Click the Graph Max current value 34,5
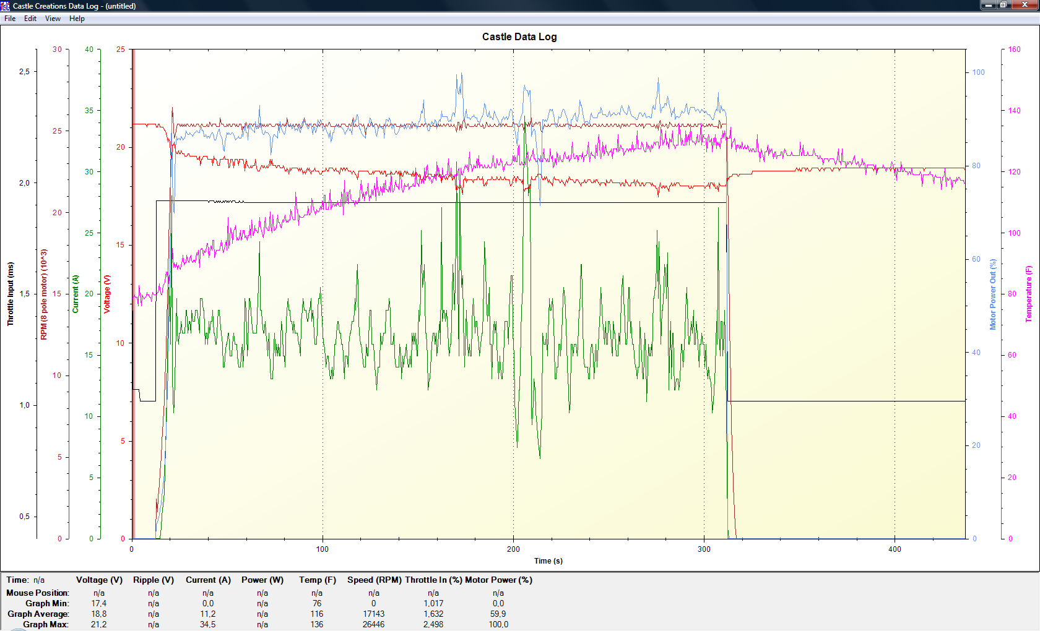1040x631 pixels. tap(208, 625)
